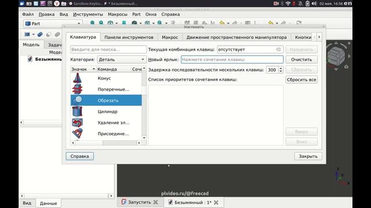This screenshot has height=208, width=371.
Task: Click the backspace clear icon in current shortcut field
Action: click(278, 50)
